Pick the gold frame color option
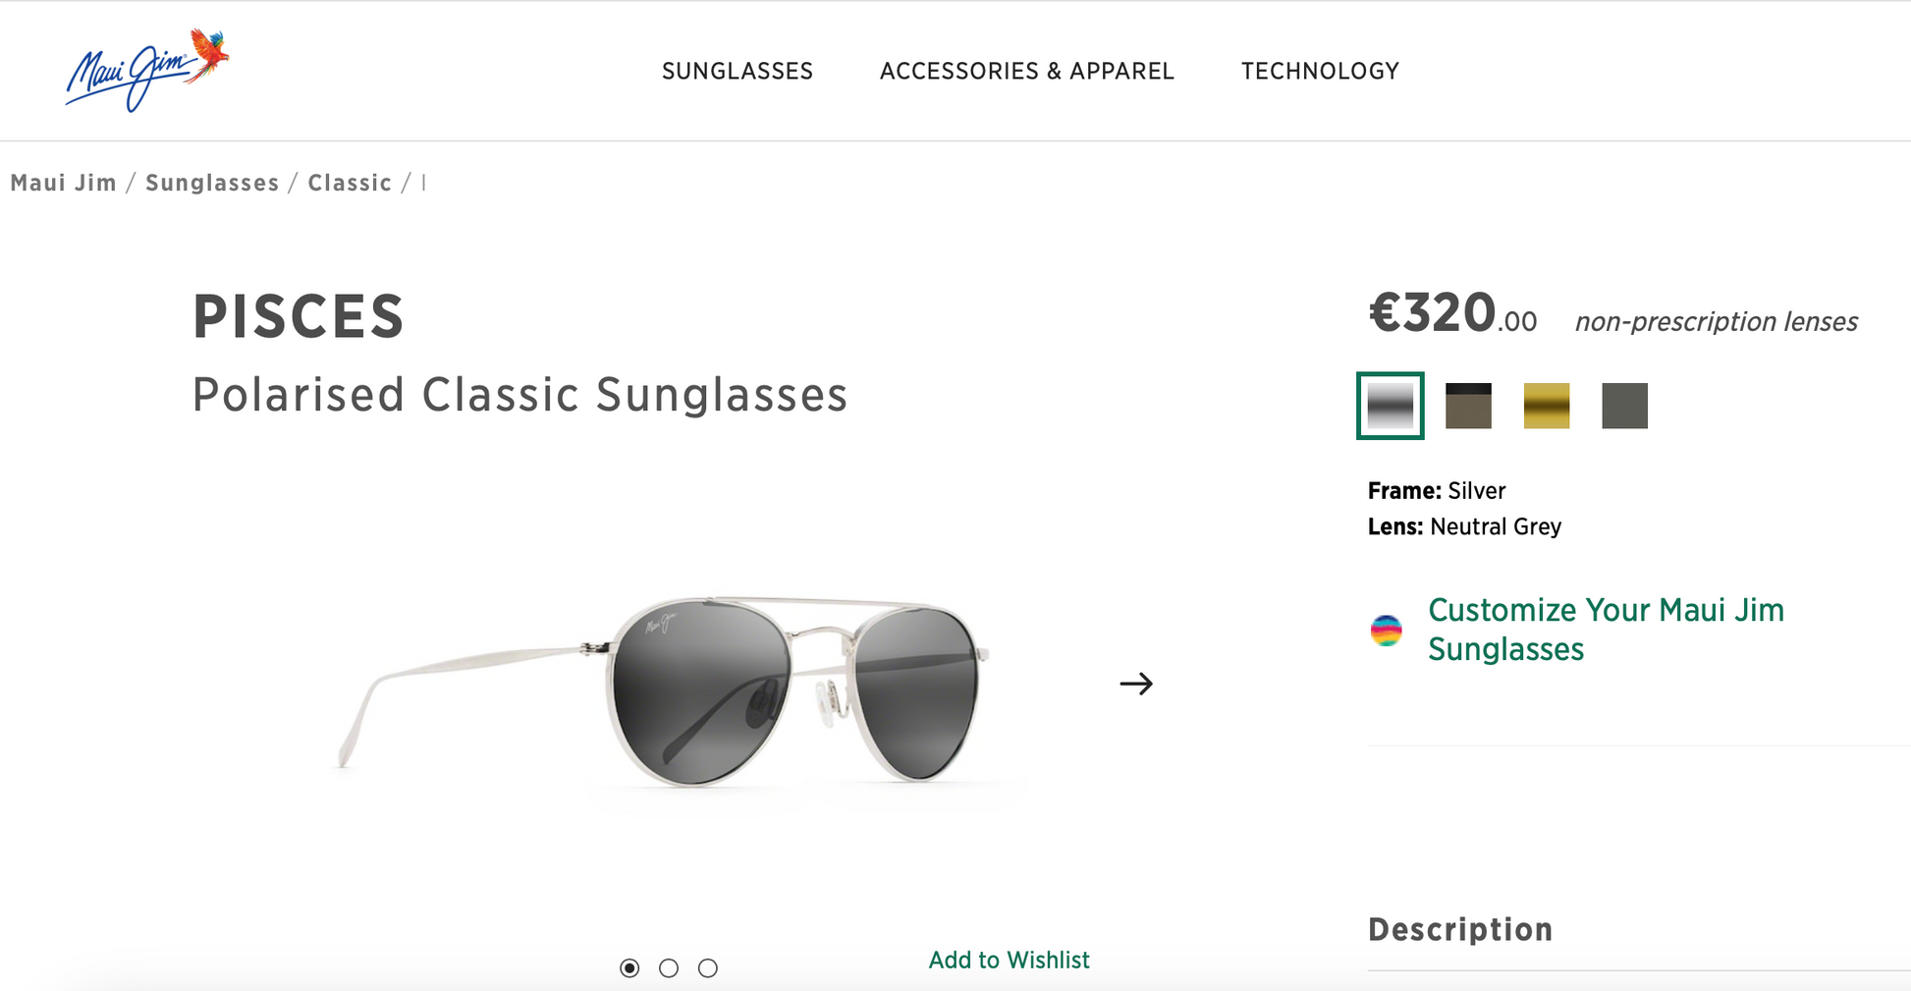 [x=1546, y=405]
